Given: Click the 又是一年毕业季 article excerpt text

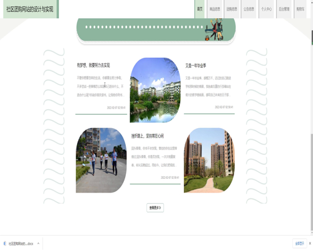Looking at the screenshot, I should pos(208,87).
